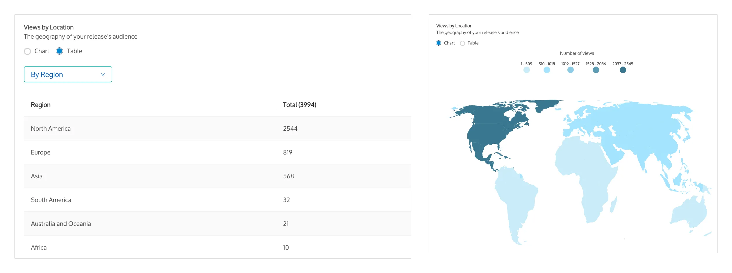The image size is (732, 273).
Task: Click the By Region dropdown chevron arrow
Action: [103, 75]
